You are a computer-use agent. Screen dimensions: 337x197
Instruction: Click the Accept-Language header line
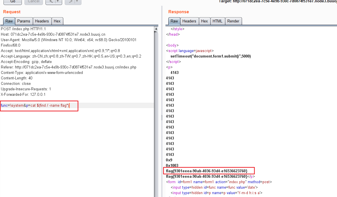71,56
